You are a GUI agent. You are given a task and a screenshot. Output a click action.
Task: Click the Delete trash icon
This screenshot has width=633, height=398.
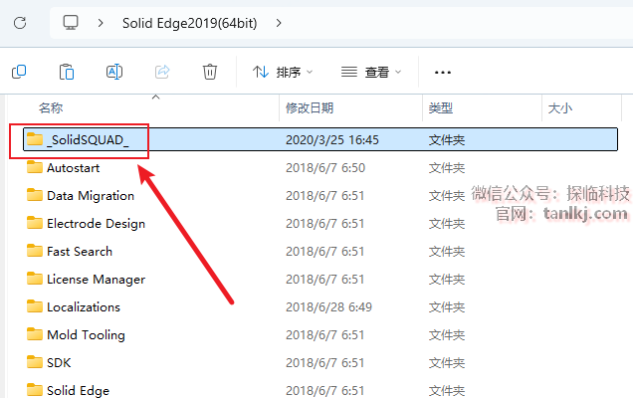coord(210,72)
